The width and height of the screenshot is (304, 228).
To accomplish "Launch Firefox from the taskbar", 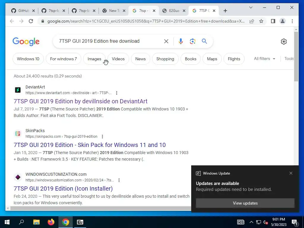I will pos(51,222).
